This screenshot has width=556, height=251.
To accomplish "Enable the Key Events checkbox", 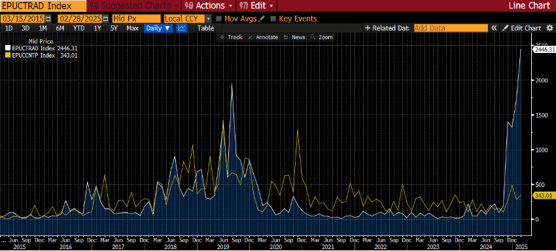I will (273, 18).
